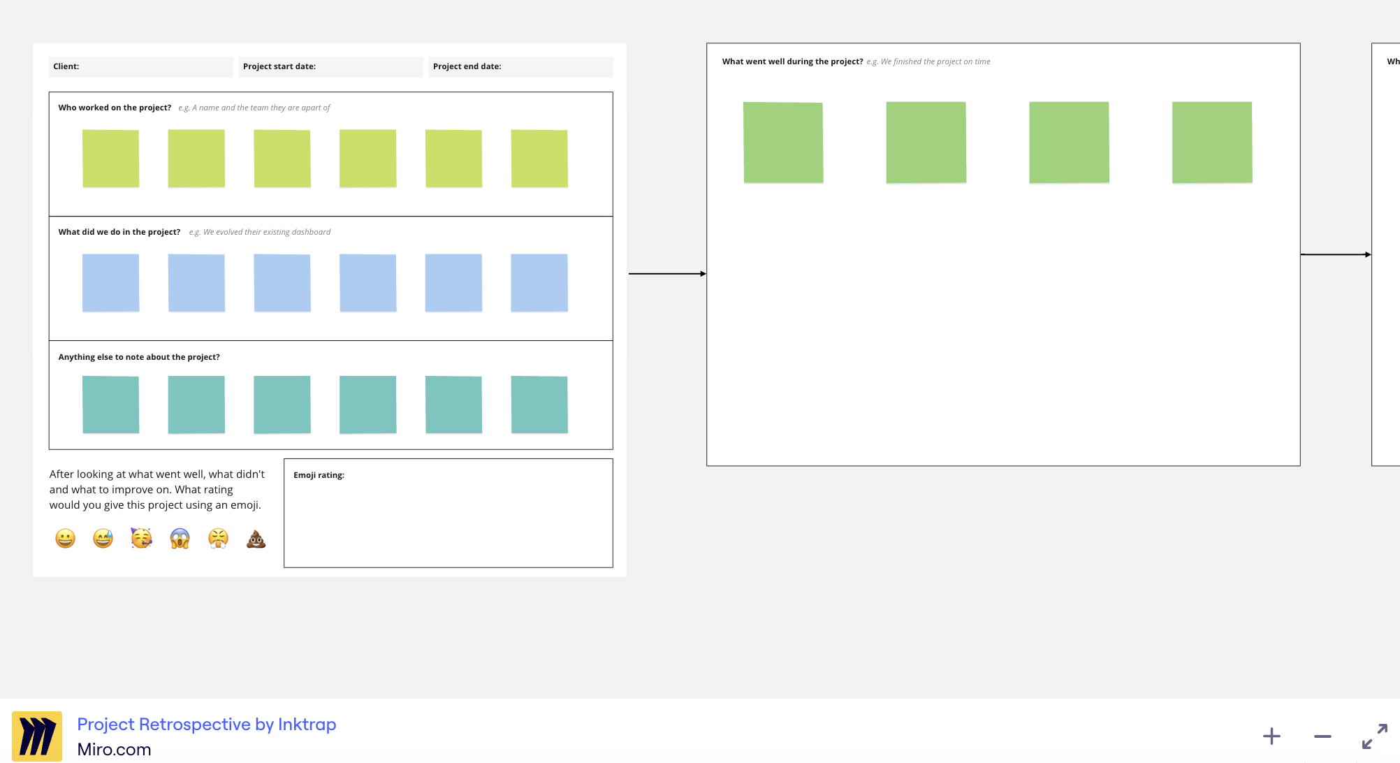The width and height of the screenshot is (1400, 763).
Task: Select a teal sticky under Anything else to note
Action: [110, 405]
